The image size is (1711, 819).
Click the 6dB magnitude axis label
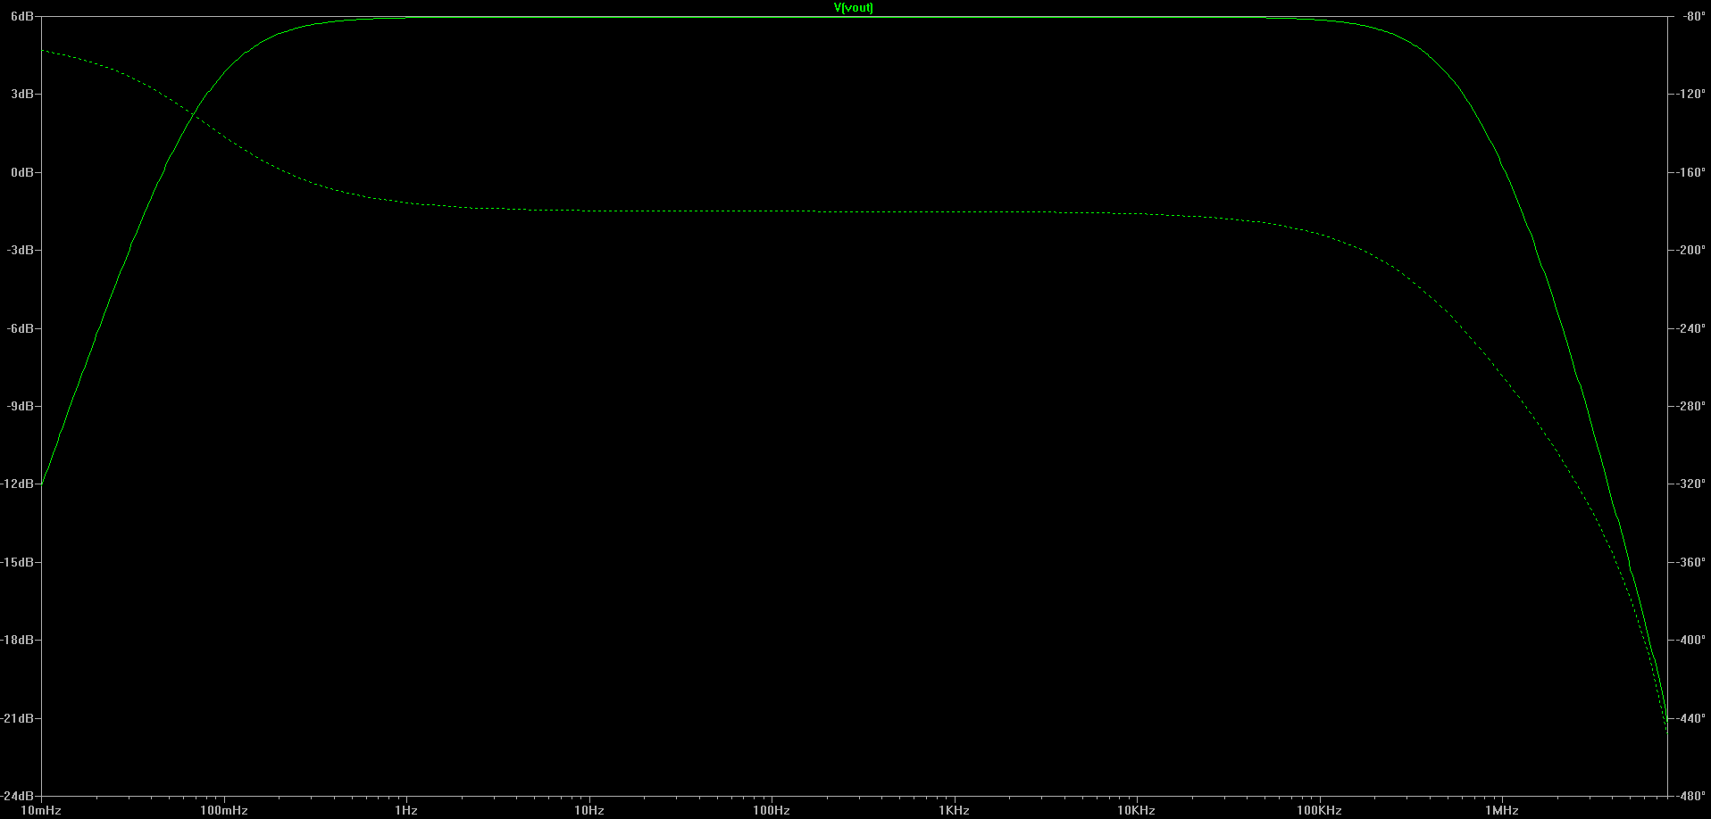click(23, 17)
